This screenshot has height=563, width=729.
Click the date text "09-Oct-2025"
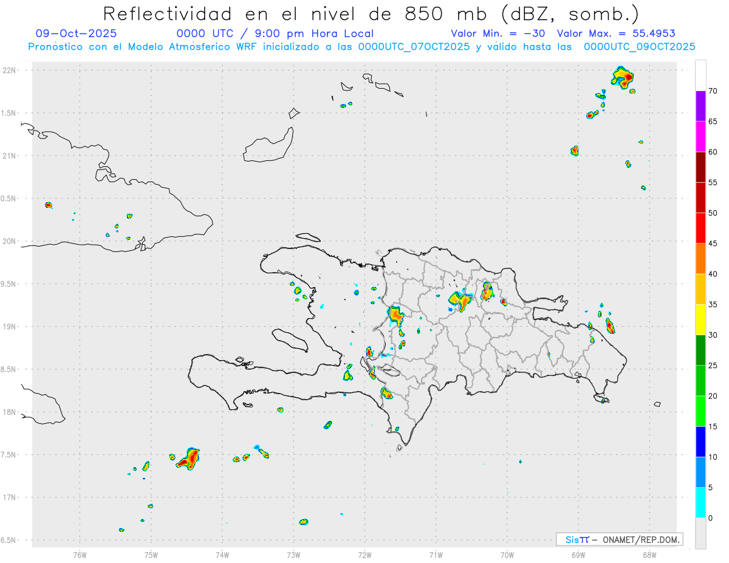77,33
